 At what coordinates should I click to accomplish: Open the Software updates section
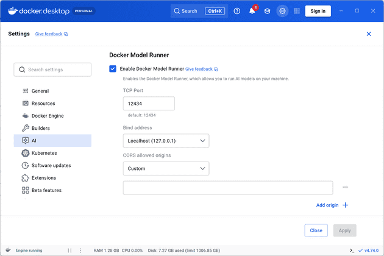click(x=52, y=165)
